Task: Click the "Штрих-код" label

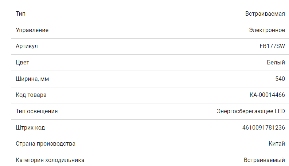Action: 30,127
